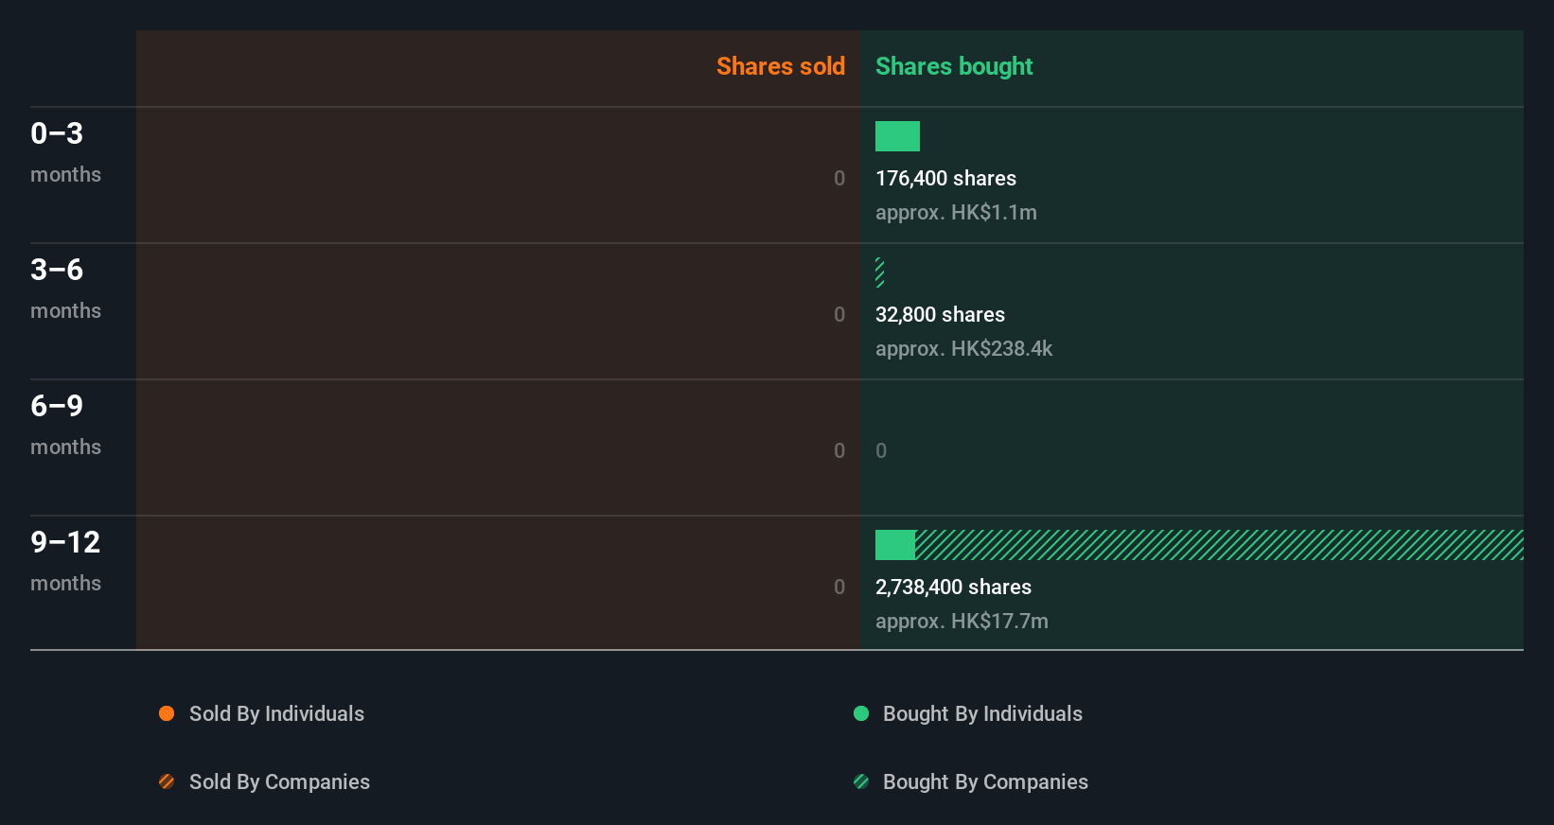Select the approx. HK$17.7m value
This screenshot has width=1554, height=825.
click(962, 621)
